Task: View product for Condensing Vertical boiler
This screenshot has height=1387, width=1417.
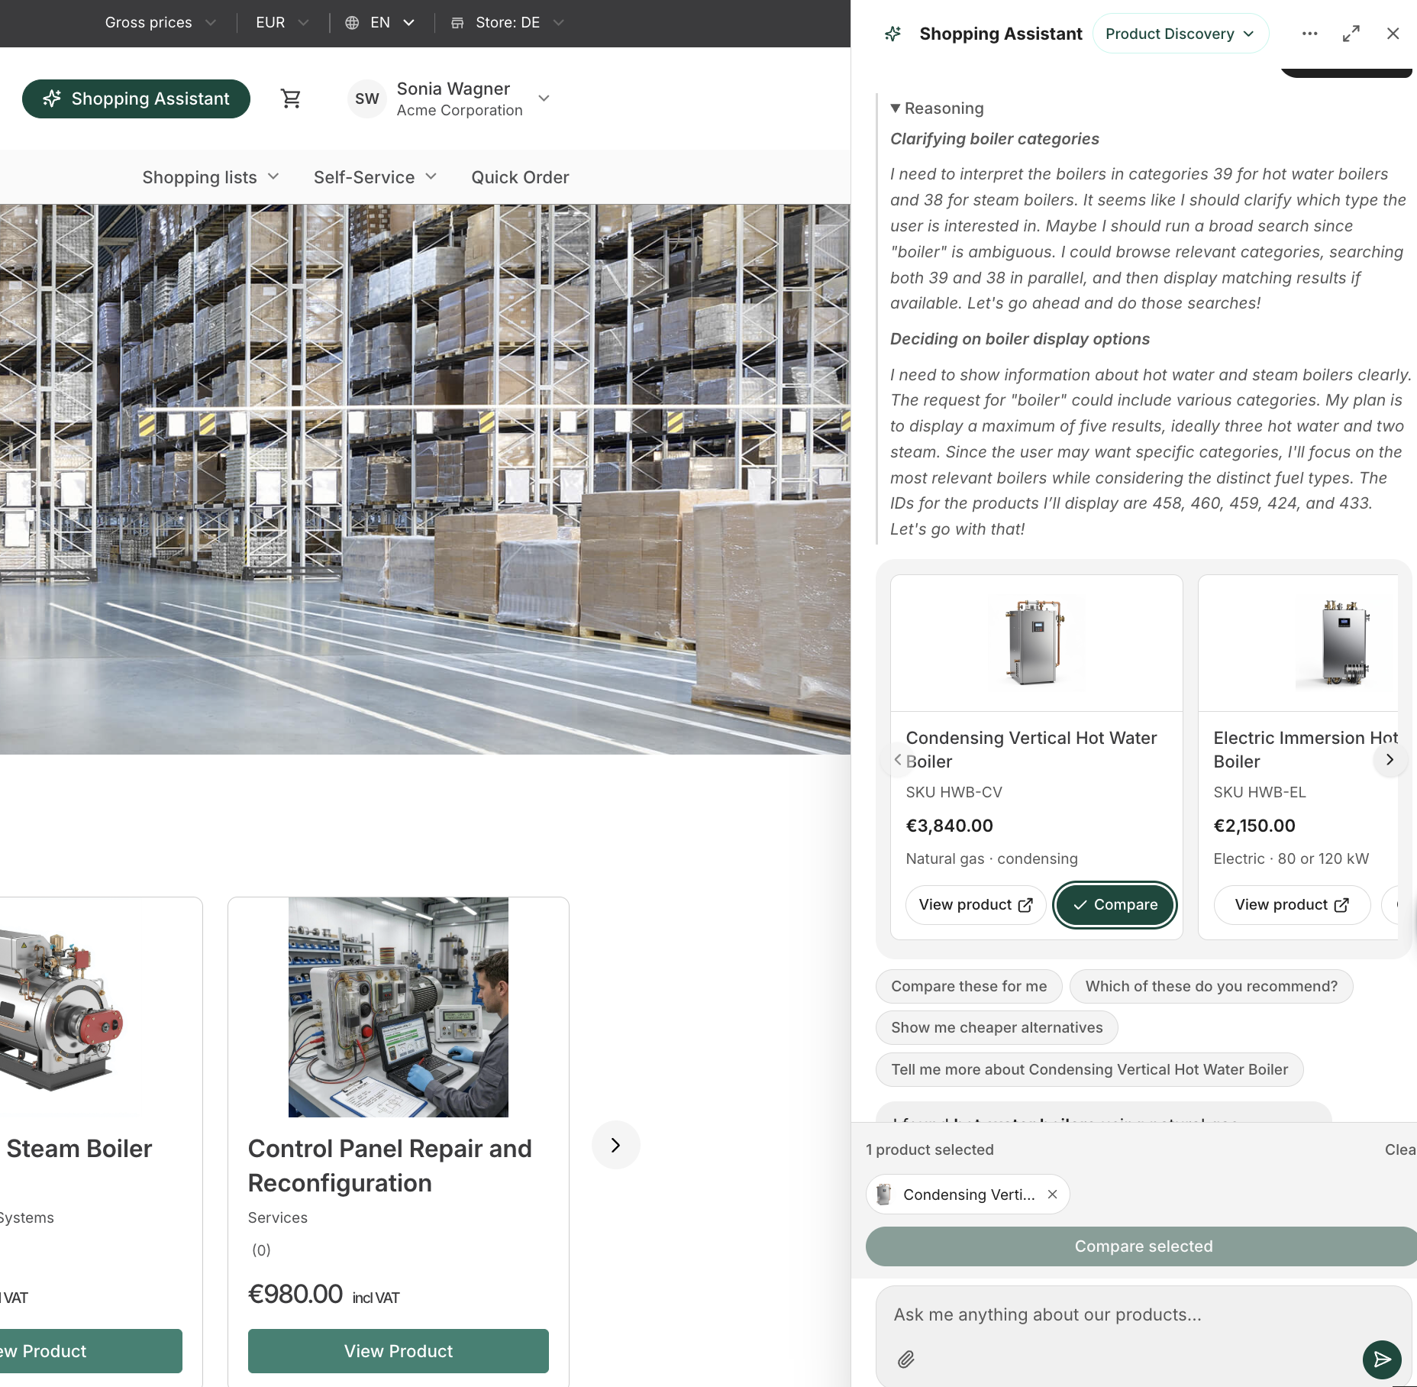Action: (976, 905)
